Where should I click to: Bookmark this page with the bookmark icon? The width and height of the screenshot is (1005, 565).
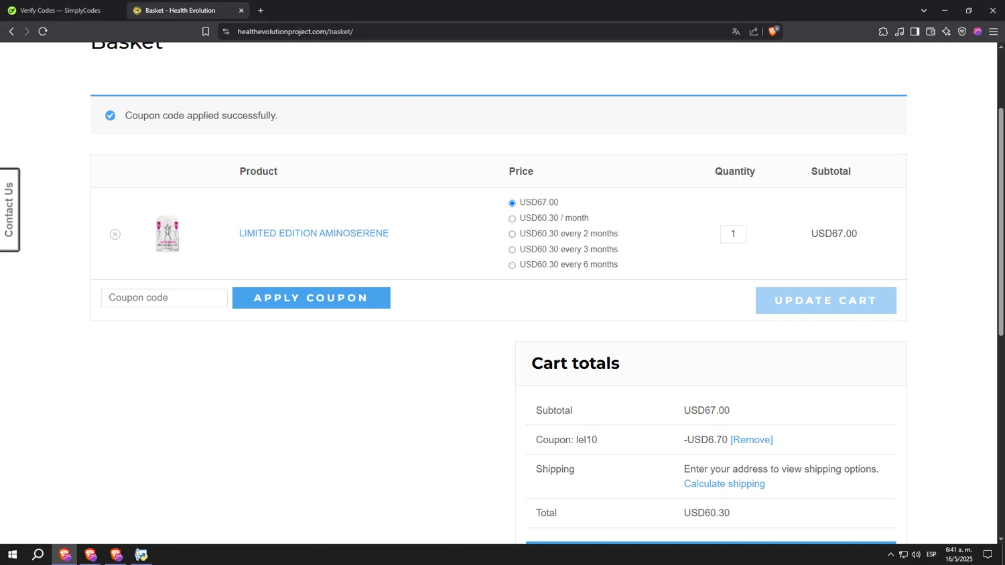[x=206, y=31]
